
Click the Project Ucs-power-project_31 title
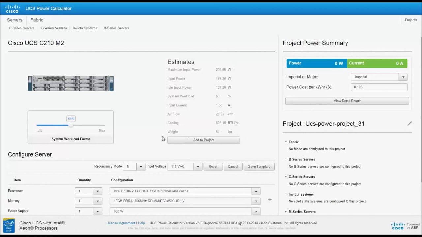(x=323, y=124)
